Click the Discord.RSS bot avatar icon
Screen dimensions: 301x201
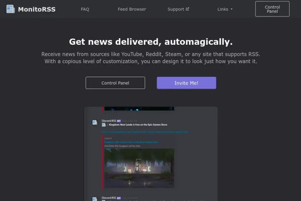point(95,122)
